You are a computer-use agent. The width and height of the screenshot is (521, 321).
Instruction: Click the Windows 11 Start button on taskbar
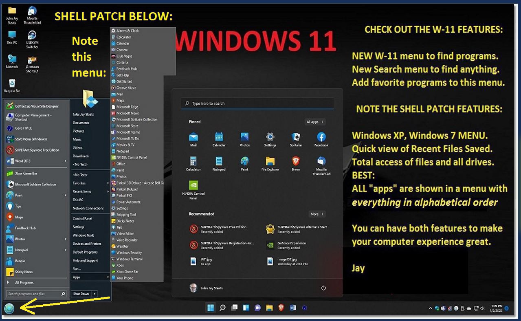click(x=211, y=308)
